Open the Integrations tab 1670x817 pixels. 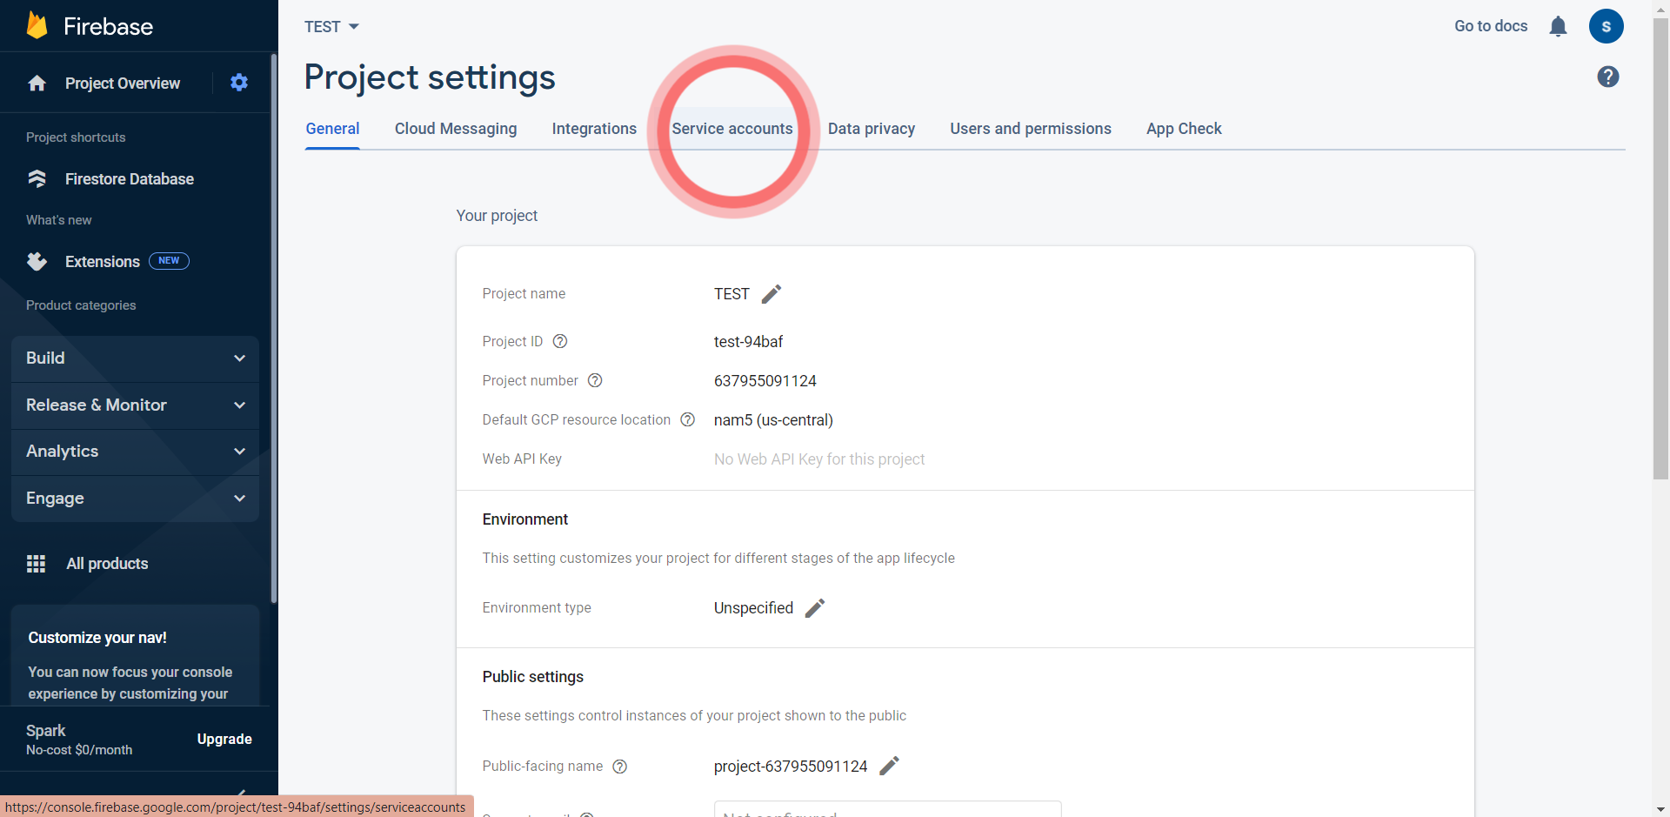coord(594,129)
